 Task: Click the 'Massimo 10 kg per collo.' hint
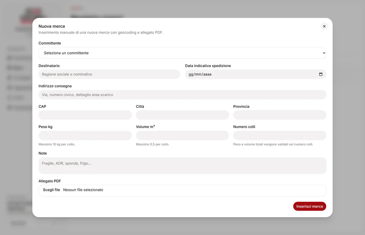(x=57, y=144)
